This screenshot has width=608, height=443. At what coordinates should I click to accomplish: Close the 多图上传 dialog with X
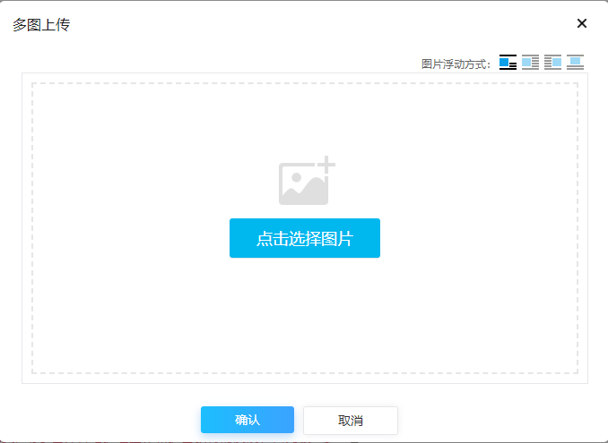tap(582, 23)
